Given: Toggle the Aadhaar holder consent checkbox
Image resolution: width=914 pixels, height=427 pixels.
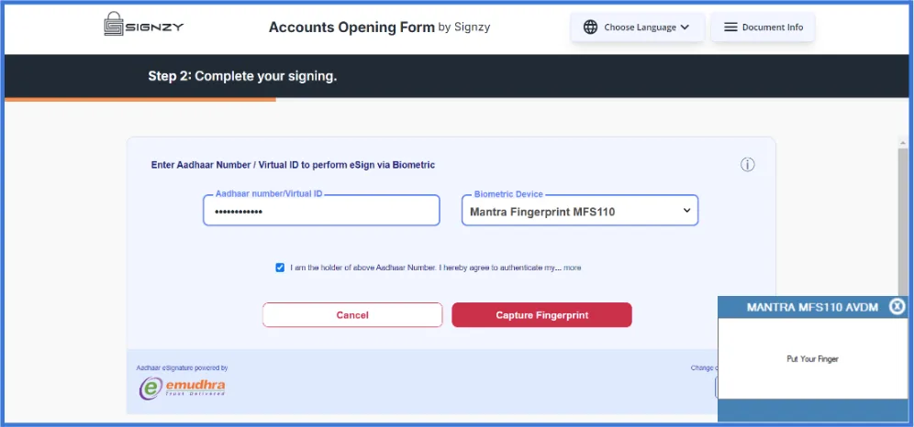Looking at the screenshot, I should pyautogui.click(x=280, y=268).
